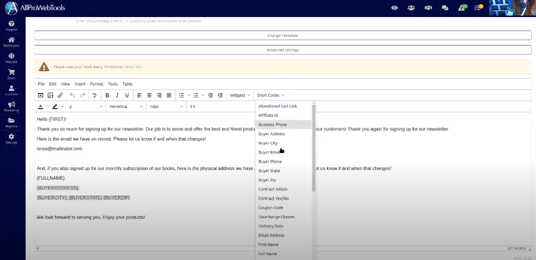The width and height of the screenshot is (536, 260).
Task: Toggle italic formatting
Action: 117,95
